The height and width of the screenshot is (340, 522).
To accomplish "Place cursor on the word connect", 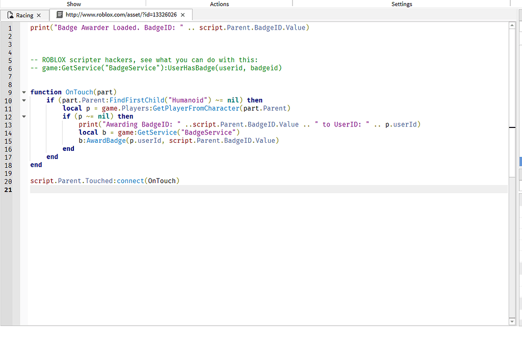I will (x=128, y=180).
